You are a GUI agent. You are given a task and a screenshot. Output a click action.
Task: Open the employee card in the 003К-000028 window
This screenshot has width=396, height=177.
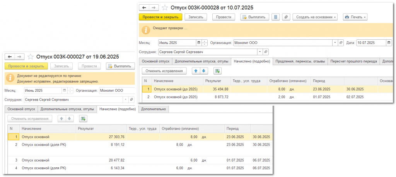pos(265,52)
